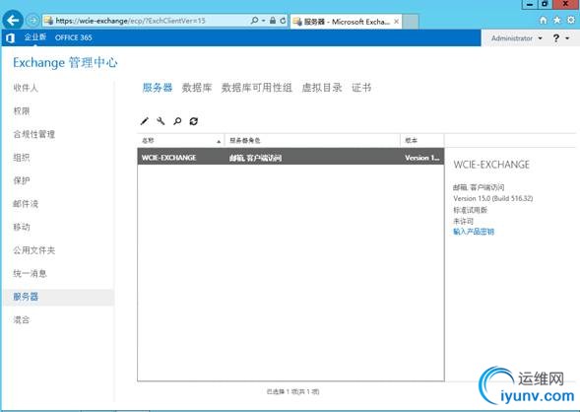
Task: Click the 邮箱, 客户端访问 cell in server row
Action: 255,158
